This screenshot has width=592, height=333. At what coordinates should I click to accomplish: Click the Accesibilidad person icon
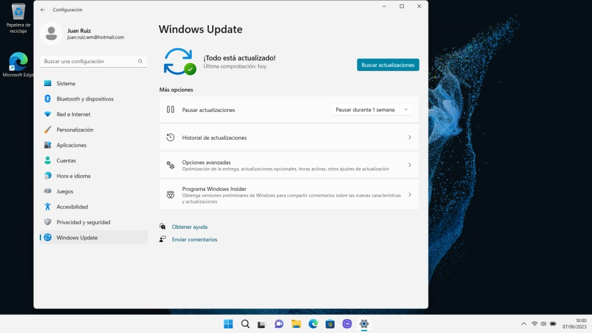tap(47, 207)
